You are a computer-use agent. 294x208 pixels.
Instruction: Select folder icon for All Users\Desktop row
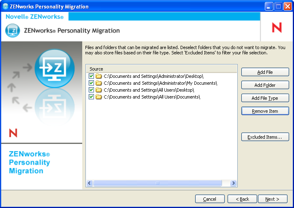tap(99, 90)
